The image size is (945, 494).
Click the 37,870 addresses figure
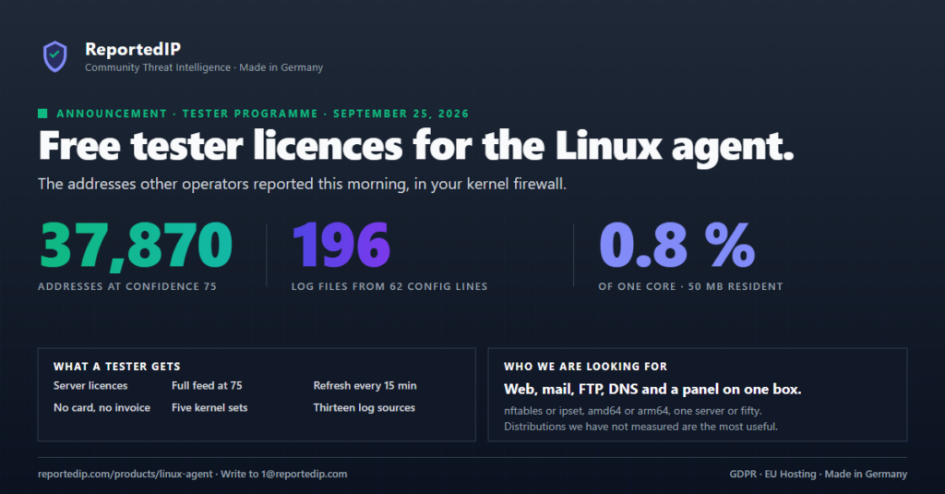[x=136, y=245]
